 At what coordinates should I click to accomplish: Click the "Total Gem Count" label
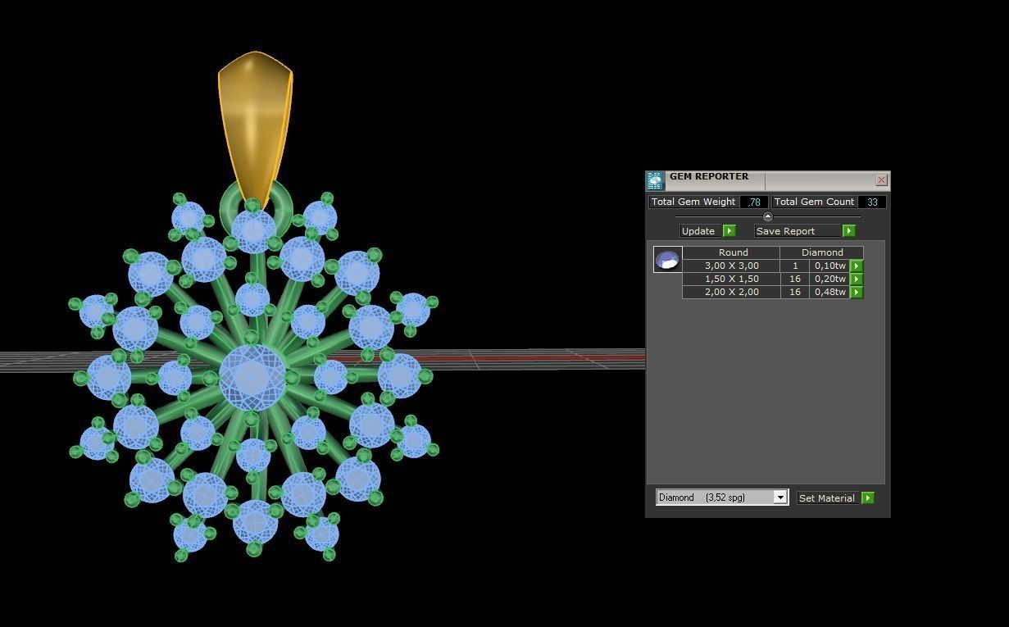pos(814,202)
